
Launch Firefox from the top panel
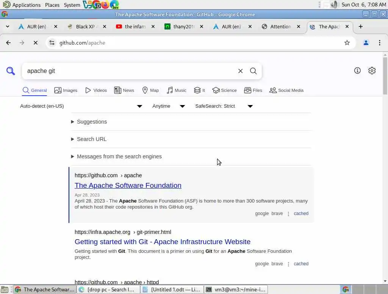coord(105,5)
